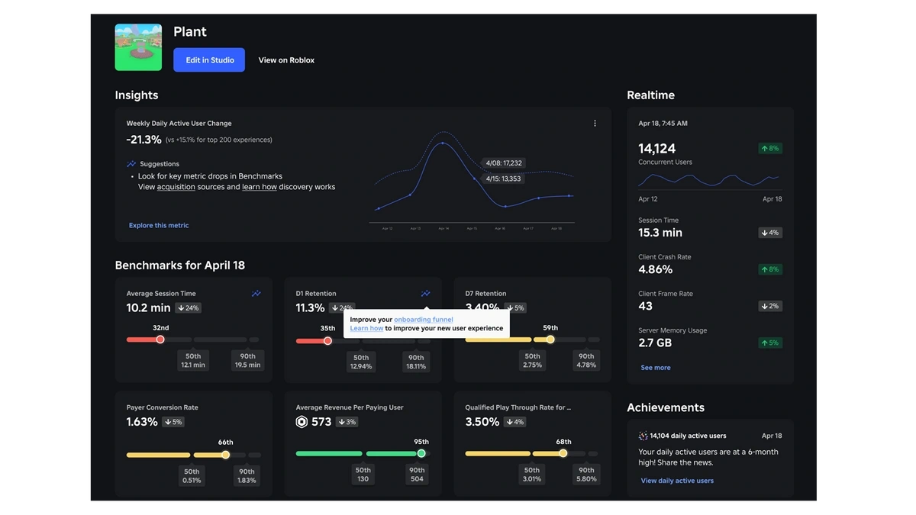Image resolution: width=916 pixels, height=515 pixels.
Task: Click the 5% down badge on Payer Conversion Rate
Action: (173, 422)
